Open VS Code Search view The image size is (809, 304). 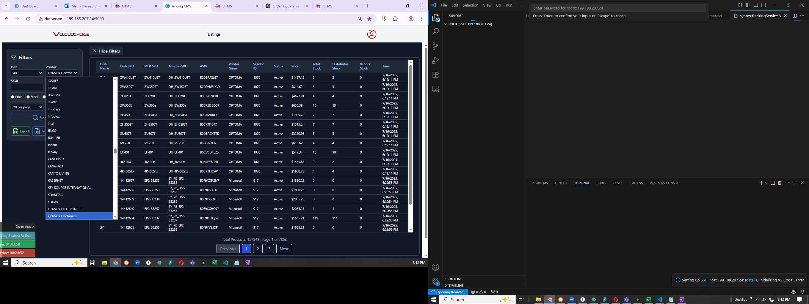[x=435, y=32]
